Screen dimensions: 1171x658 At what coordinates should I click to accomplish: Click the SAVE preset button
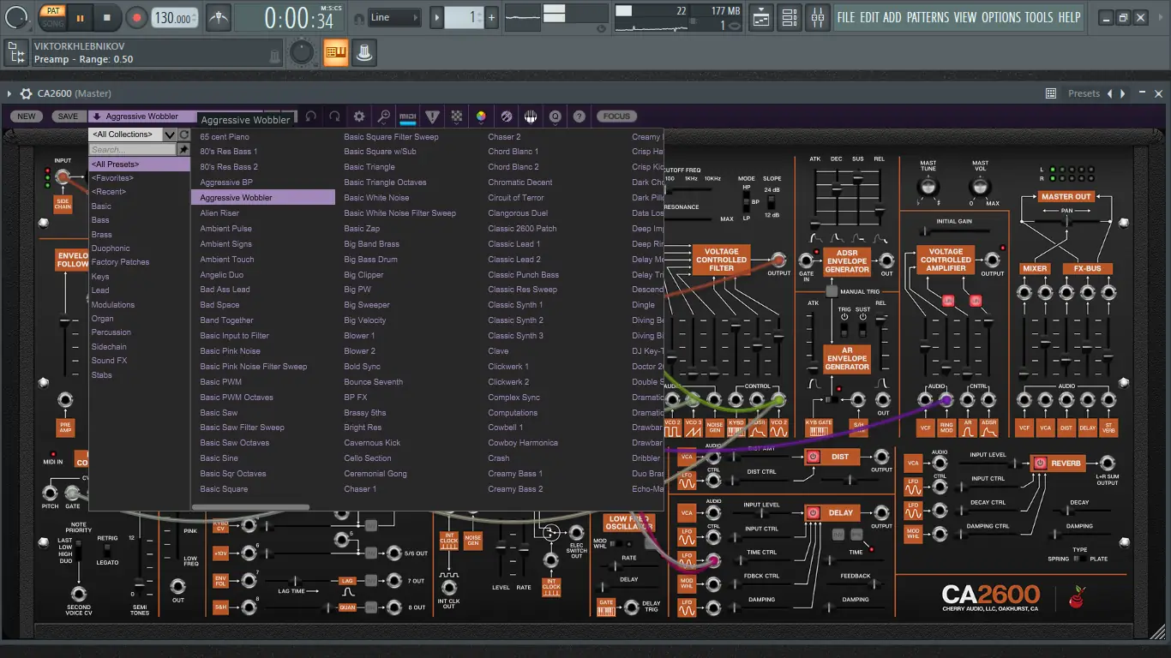68,117
